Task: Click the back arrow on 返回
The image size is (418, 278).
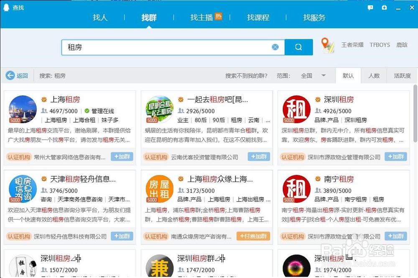Action: (x=9, y=76)
